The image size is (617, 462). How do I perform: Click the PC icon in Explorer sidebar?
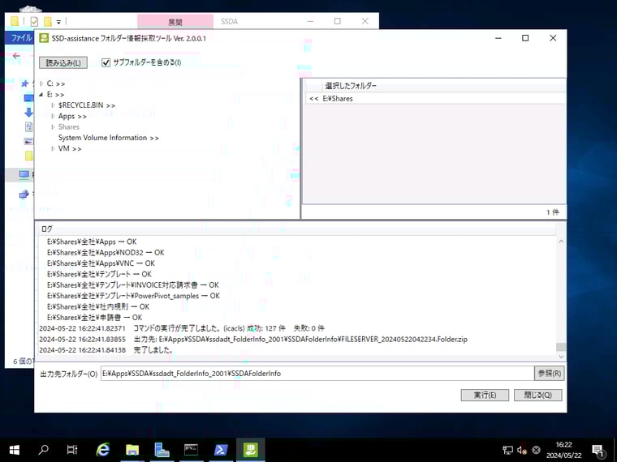[24, 174]
